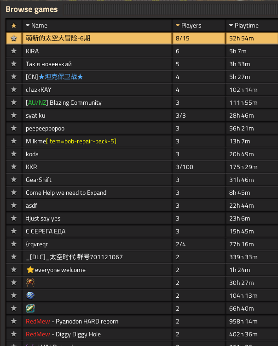
Task: Open the game with the green capsule icon
Action: 30,308
